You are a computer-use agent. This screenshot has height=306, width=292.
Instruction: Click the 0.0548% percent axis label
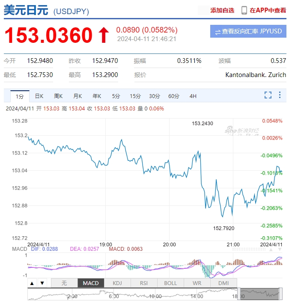tap(272, 121)
